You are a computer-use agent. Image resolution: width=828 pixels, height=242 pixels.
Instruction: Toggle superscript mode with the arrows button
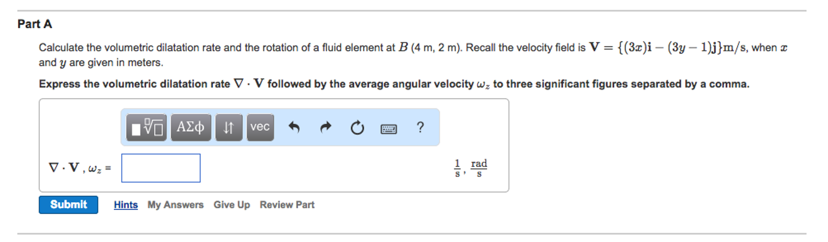point(228,127)
